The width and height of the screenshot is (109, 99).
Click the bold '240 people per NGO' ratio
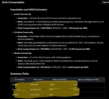click(78, 28)
